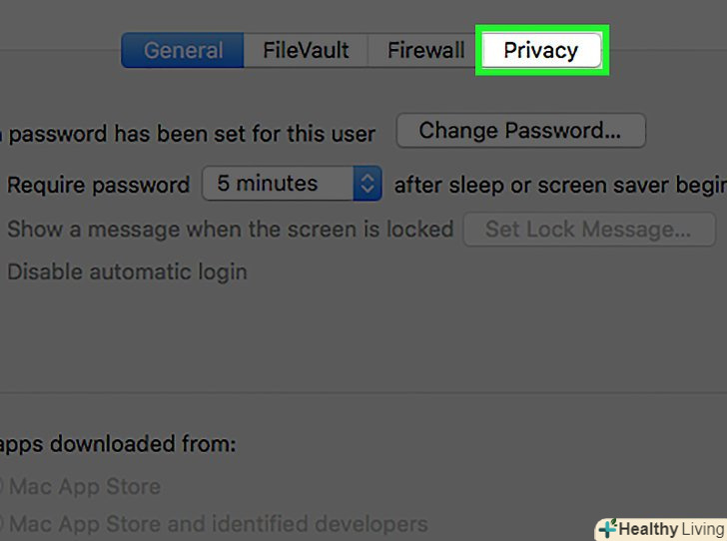Open the FileVault tab
727x541 pixels.
coord(305,50)
